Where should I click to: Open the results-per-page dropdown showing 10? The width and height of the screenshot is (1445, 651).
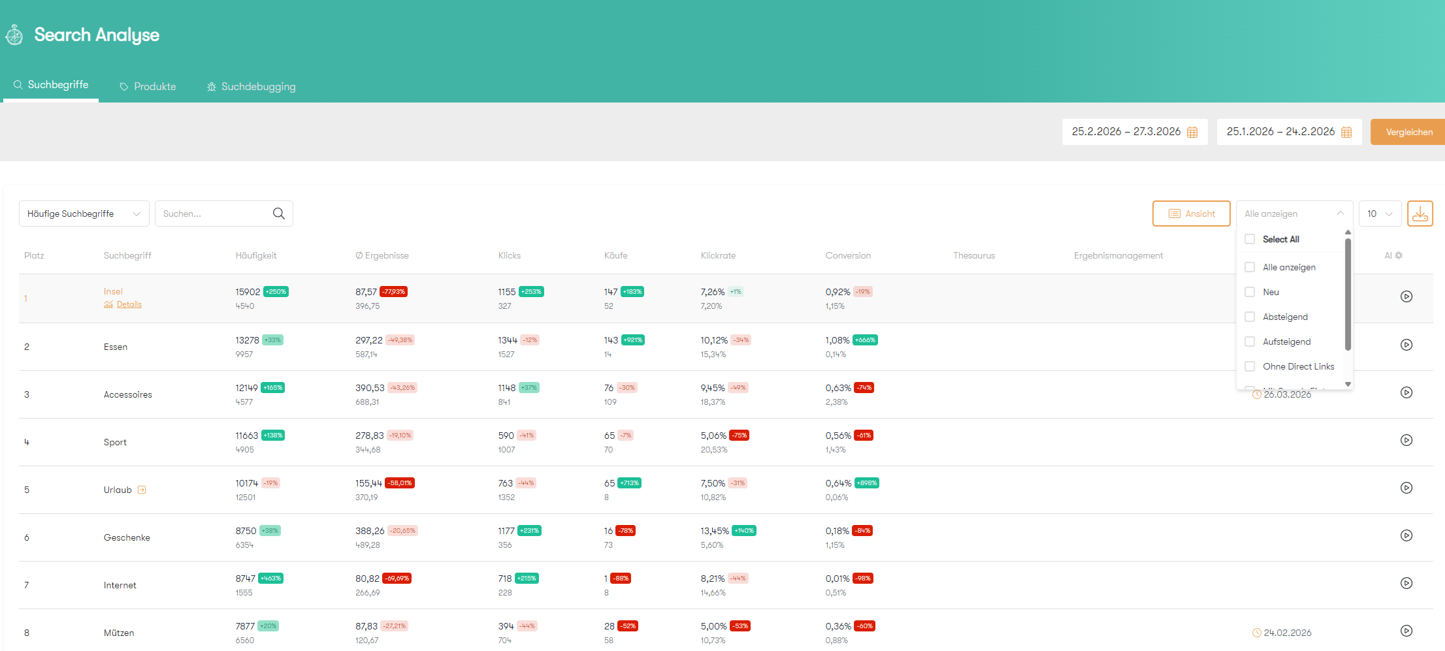[1380, 213]
